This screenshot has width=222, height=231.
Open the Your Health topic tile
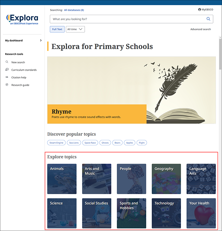tap(201, 213)
